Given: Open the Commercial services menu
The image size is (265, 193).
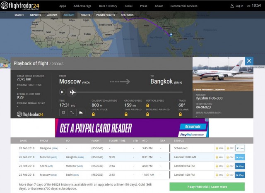Looking at the screenshot, I should (184, 6).
